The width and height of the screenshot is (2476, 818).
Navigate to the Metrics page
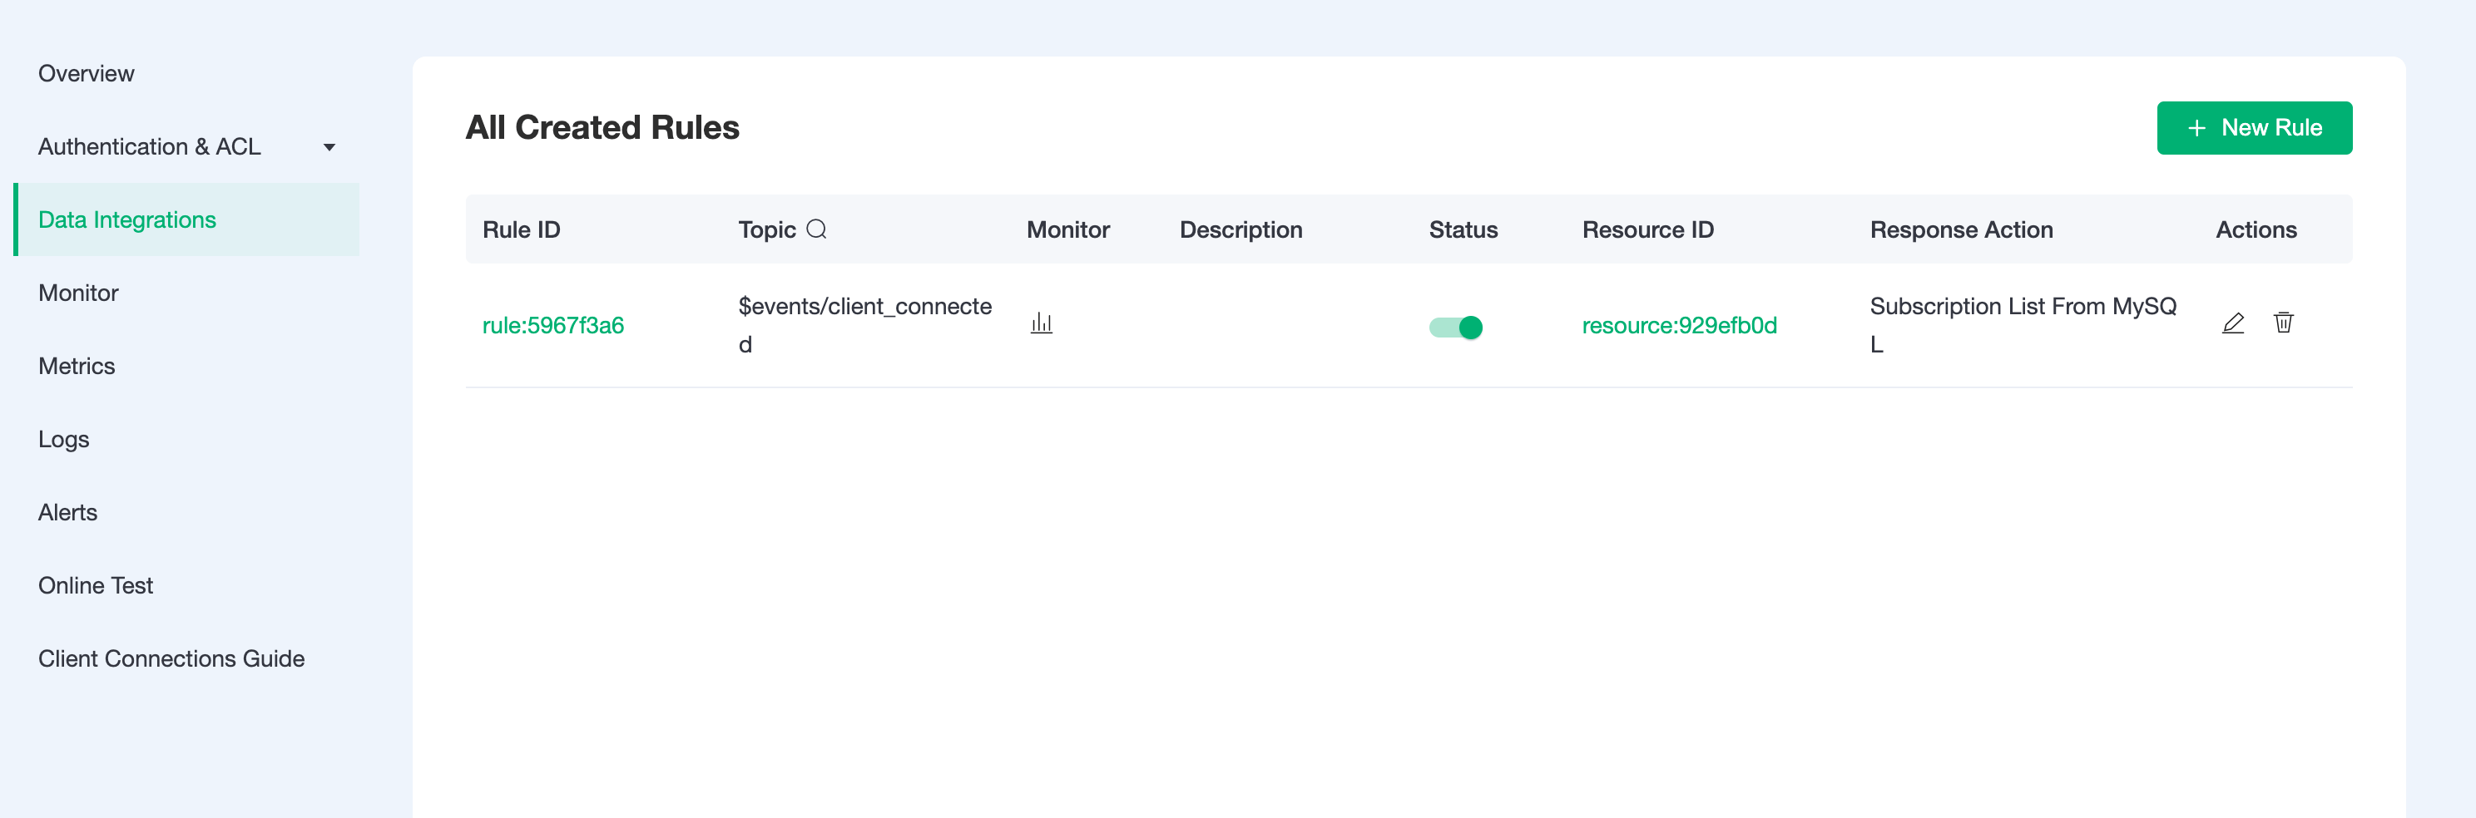coord(77,366)
